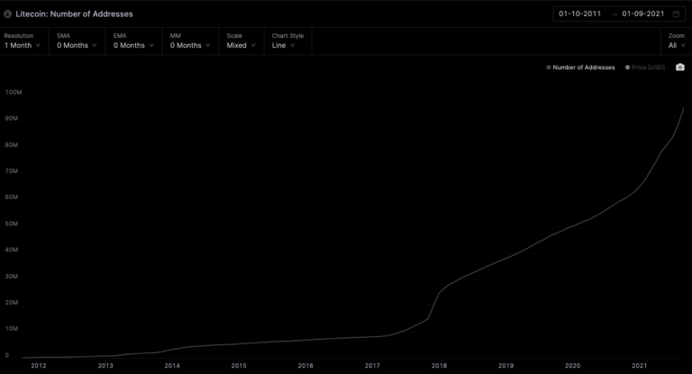Click the 2012 x-axis label
Screen dimensions: 692x374
click(39, 366)
